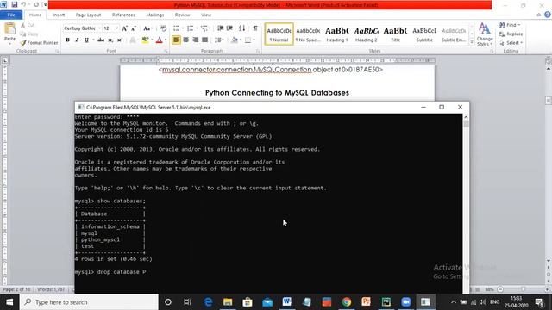The height and width of the screenshot is (310, 552).
Task: Click the Redo icon in quick access toolbar
Action: (x=36, y=4)
